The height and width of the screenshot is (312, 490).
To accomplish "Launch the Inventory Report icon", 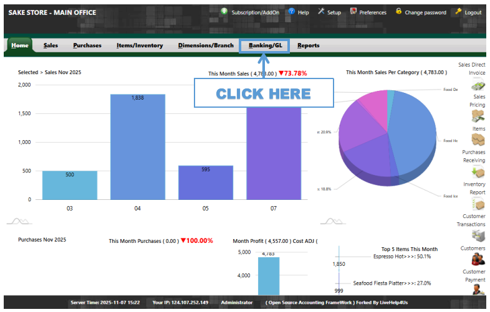I will (x=478, y=204).
